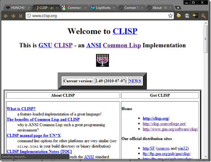
Task: Click the yellow arrow extension icon
Action: [195, 15]
